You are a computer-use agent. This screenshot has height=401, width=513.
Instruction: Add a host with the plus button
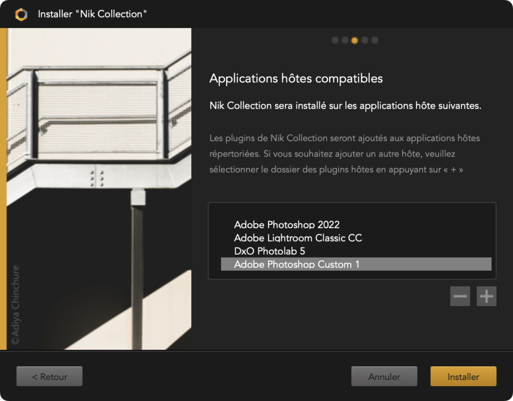[x=486, y=296]
